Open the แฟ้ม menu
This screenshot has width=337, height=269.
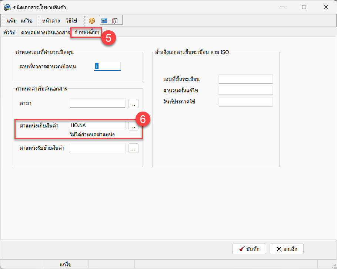tap(12, 21)
